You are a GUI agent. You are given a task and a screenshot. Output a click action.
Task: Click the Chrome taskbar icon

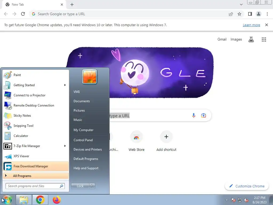point(40,200)
